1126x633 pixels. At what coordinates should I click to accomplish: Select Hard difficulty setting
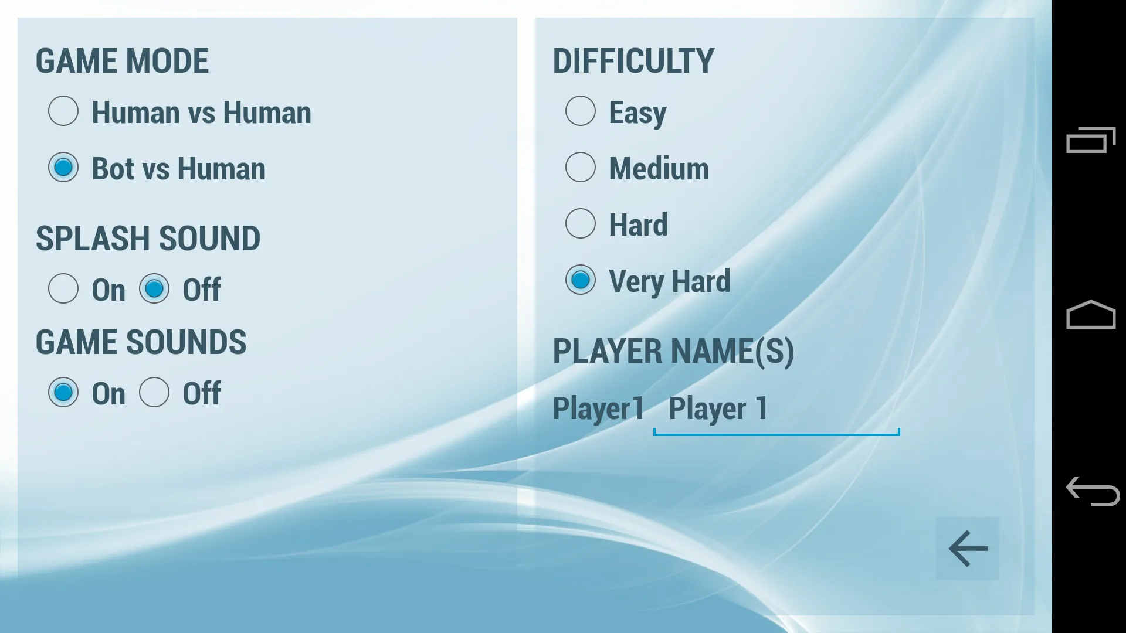580,224
